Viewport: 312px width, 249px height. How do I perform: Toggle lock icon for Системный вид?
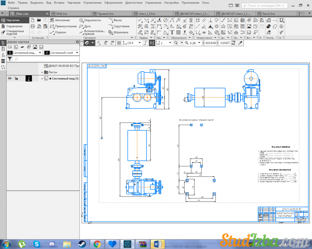[16, 78]
